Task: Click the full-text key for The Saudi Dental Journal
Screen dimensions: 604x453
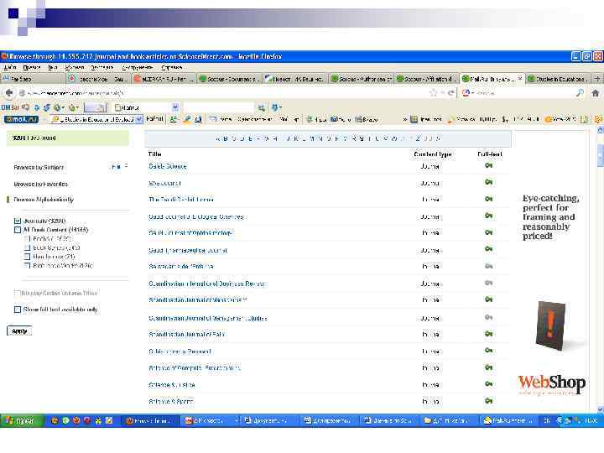Action: point(488,199)
